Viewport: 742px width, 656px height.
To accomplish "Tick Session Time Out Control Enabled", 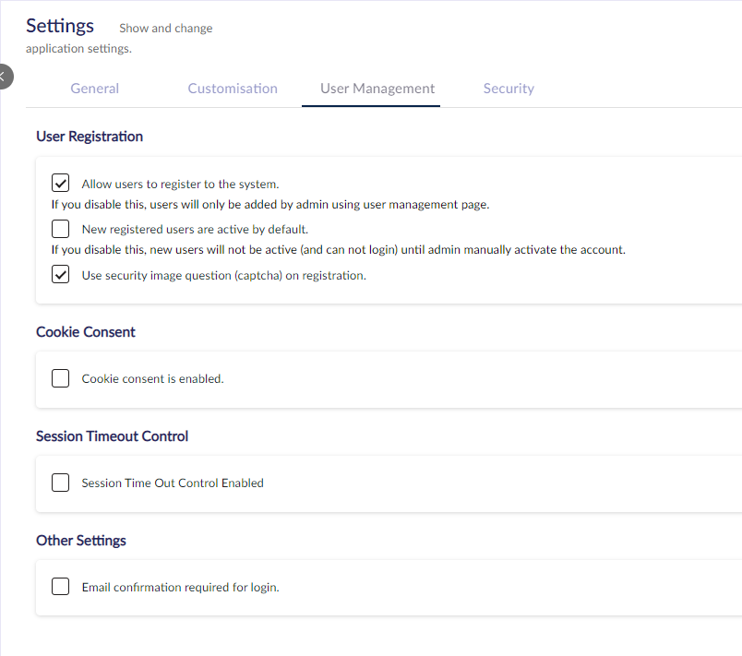I will (x=61, y=483).
